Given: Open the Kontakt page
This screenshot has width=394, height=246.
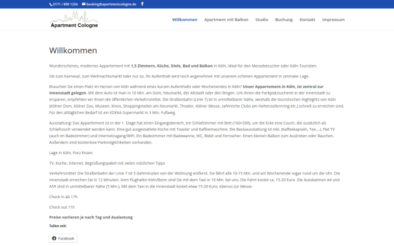Looking at the screenshot, I should click(307, 20).
